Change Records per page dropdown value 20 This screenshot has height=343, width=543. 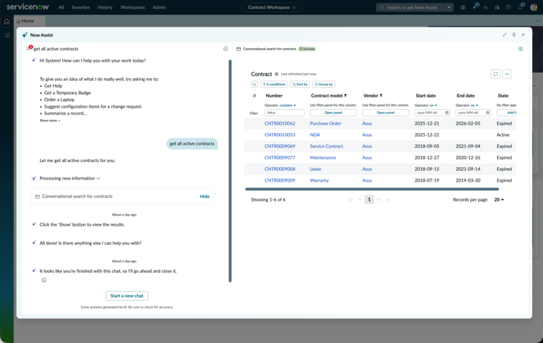(x=499, y=200)
